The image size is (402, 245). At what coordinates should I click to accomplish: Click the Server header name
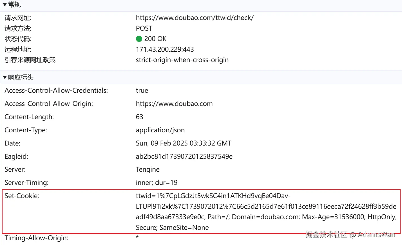point(15,169)
